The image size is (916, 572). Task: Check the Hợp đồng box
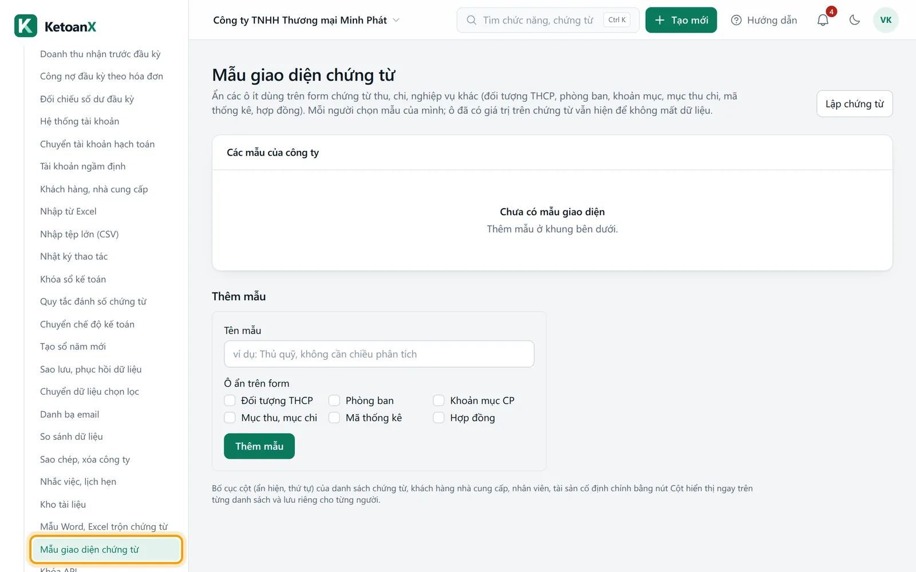point(439,418)
